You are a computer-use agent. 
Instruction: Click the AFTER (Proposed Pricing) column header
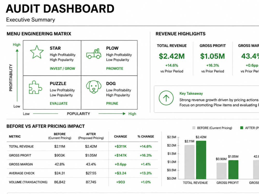click(x=91, y=136)
